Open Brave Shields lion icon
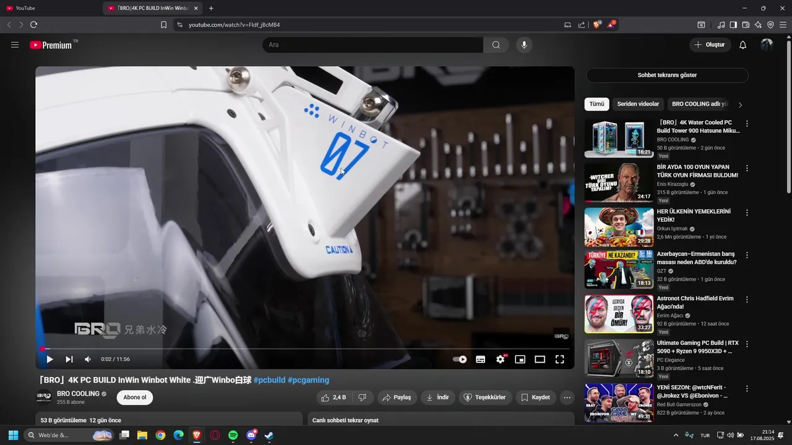The image size is (792, 445). 596,25
